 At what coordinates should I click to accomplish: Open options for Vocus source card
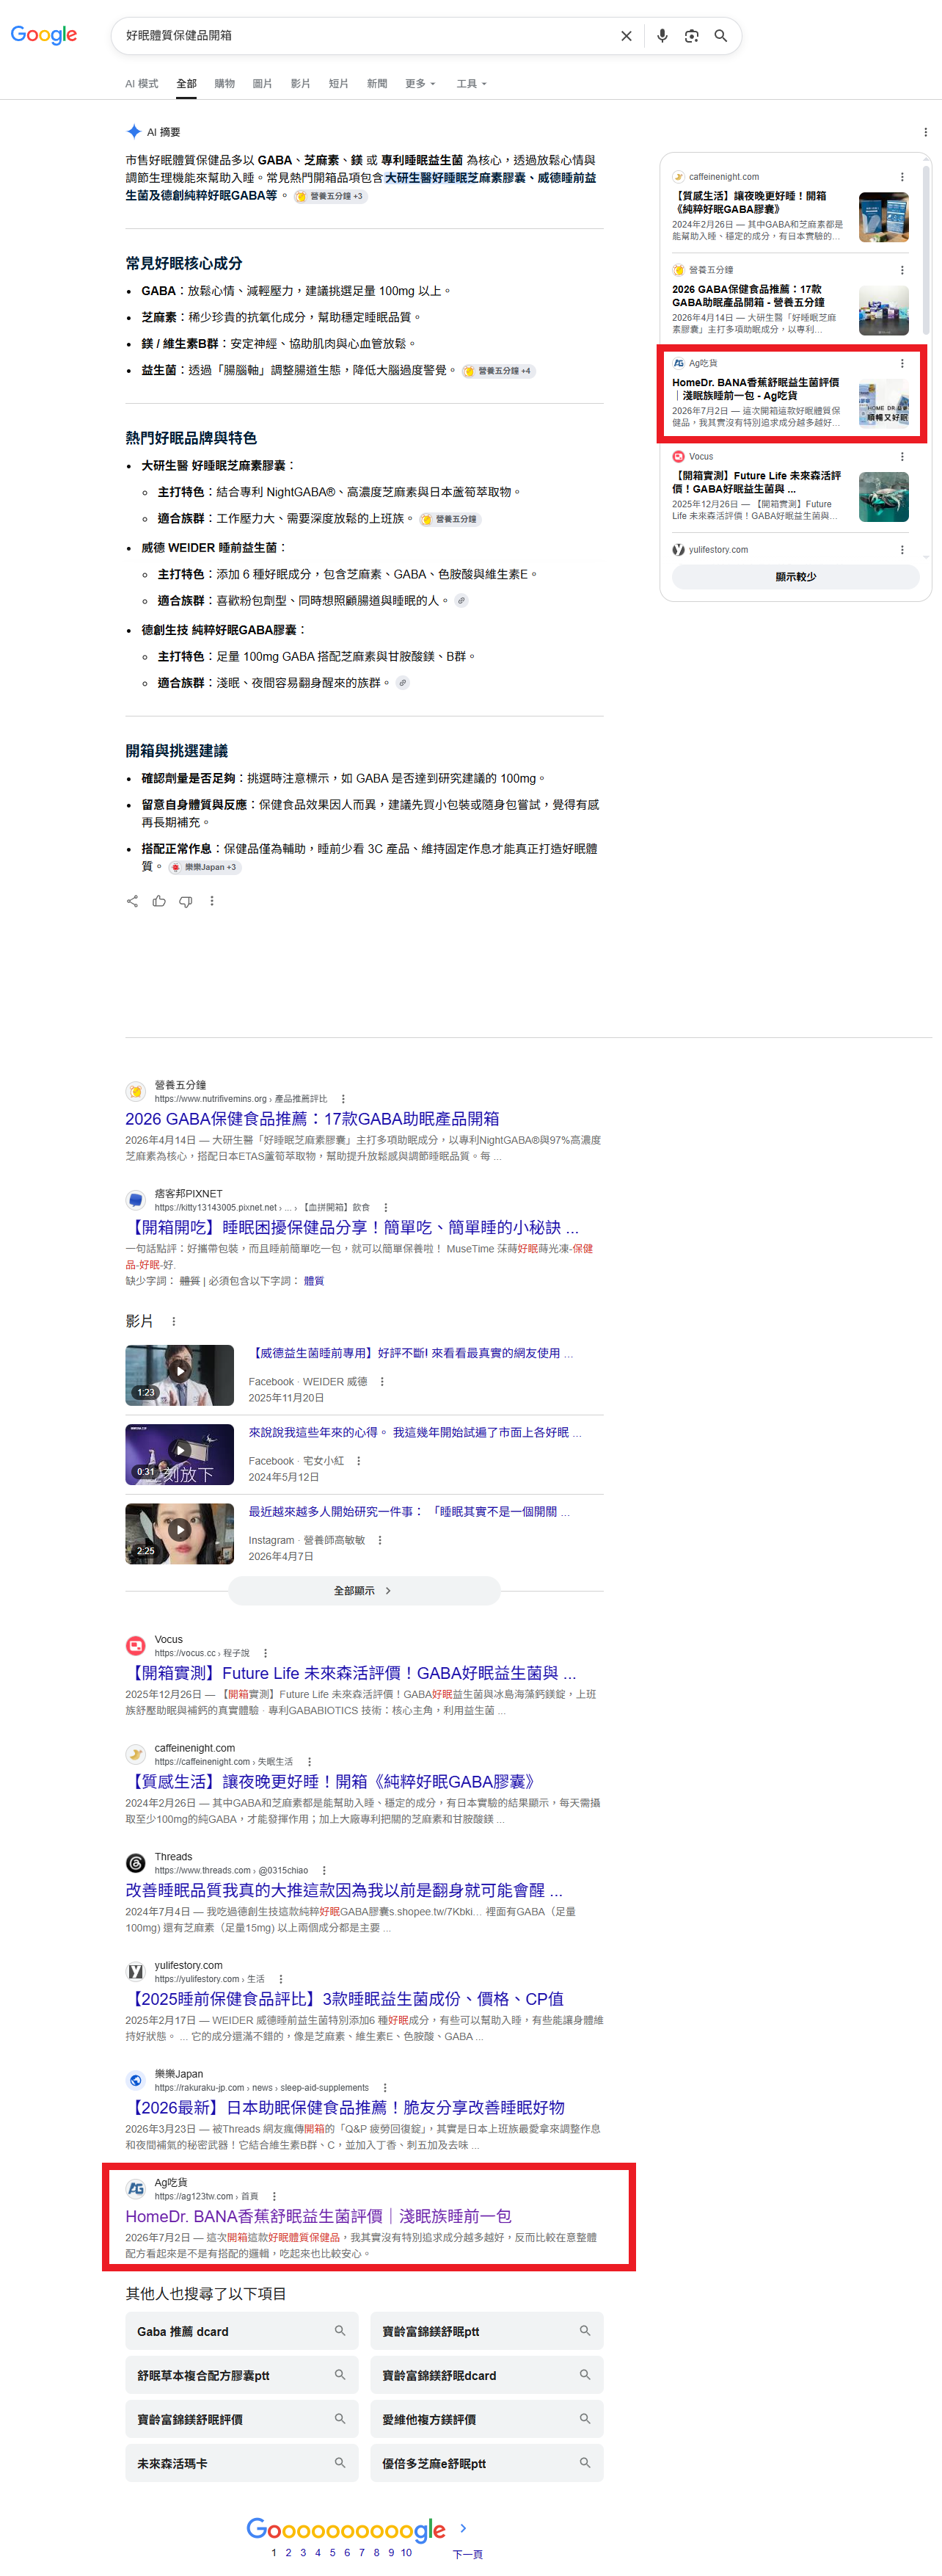tap(902, 457)
